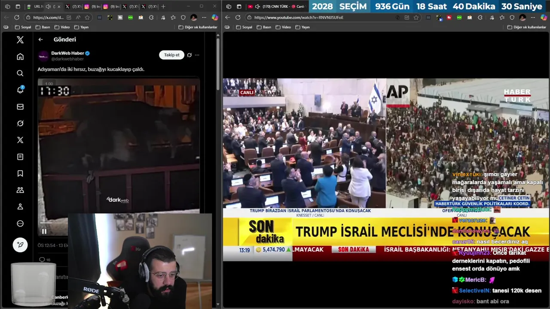Expand Video bookmarks folder in left window

pos(62,27)
